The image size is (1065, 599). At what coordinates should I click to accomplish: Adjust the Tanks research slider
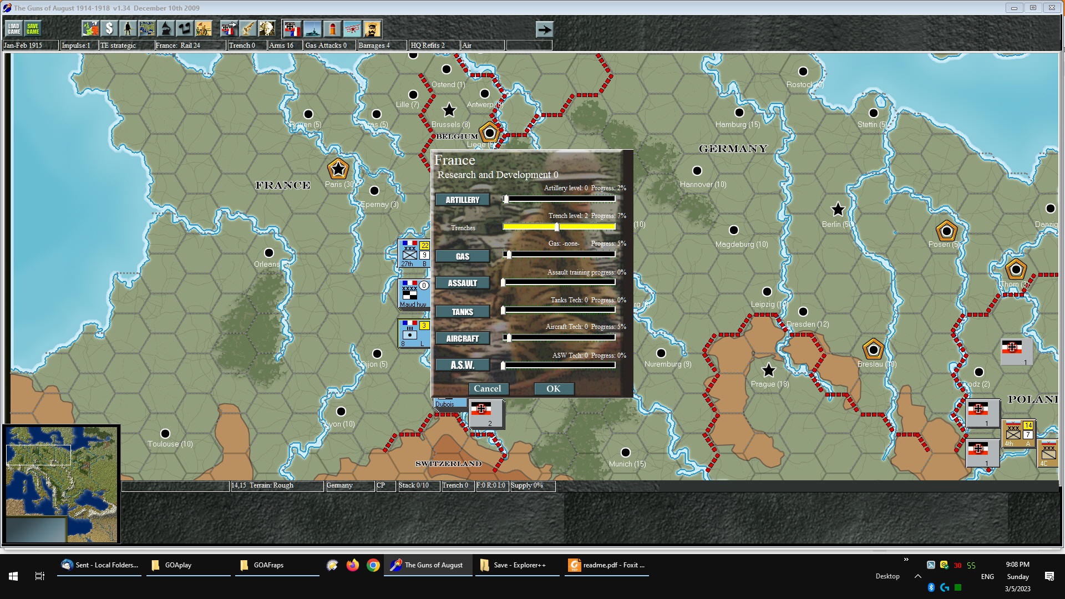pos(559,309)
